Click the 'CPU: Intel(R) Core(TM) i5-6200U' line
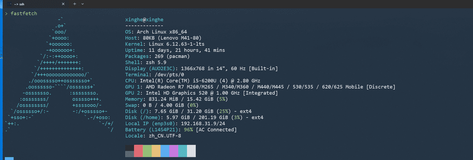Image resolution: width=473 pixels, height=160 pixels. (x=193, y=81)
